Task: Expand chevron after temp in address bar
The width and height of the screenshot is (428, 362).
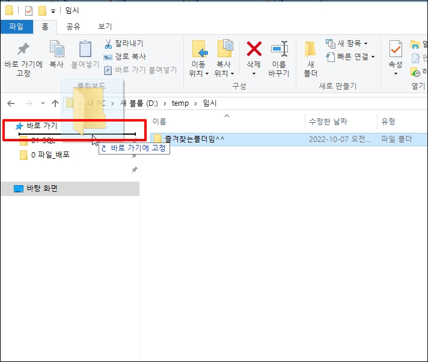Action: coord(195,103)
